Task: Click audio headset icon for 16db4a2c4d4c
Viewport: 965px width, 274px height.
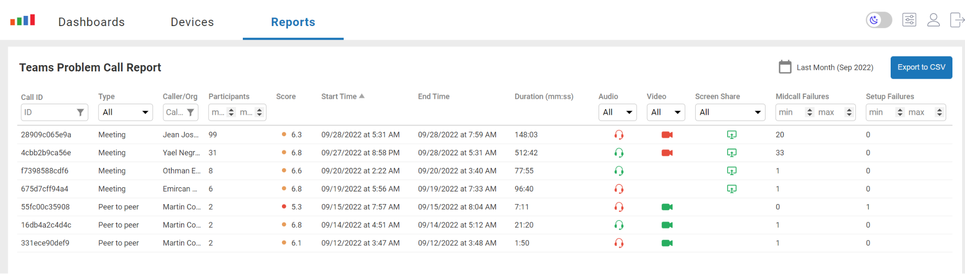Action: [x=618, y=225]
